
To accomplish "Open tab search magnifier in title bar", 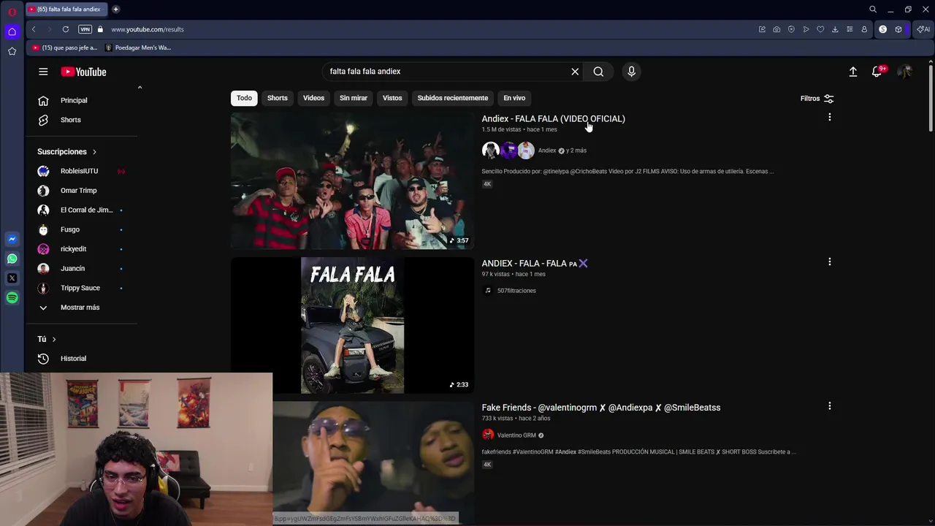I will [873, 9].
